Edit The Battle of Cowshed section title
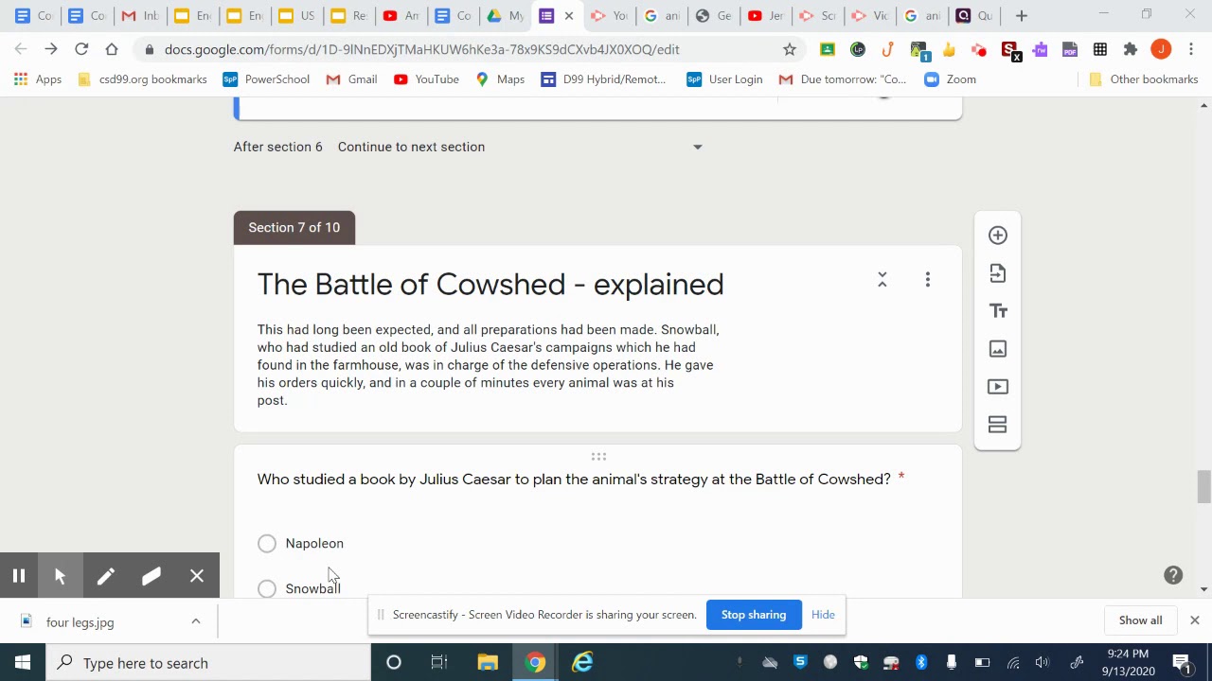Viewport: 1212px width, 681px height. click(490, 284)
